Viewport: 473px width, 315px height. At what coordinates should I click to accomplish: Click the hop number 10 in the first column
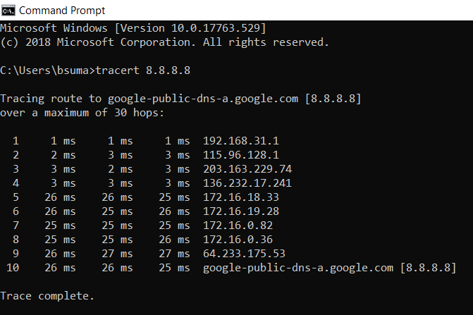13,268
